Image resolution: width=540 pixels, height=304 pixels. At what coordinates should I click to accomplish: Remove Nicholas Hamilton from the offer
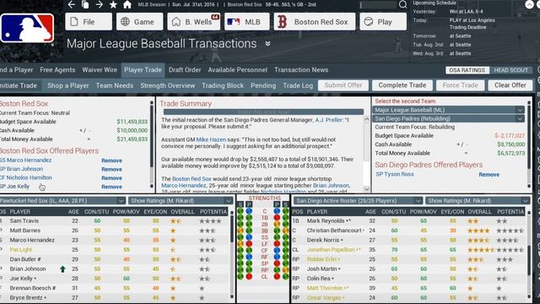click(111, 178)
